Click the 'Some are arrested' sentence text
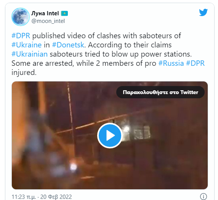218x200 pixels. click(43, 63)
